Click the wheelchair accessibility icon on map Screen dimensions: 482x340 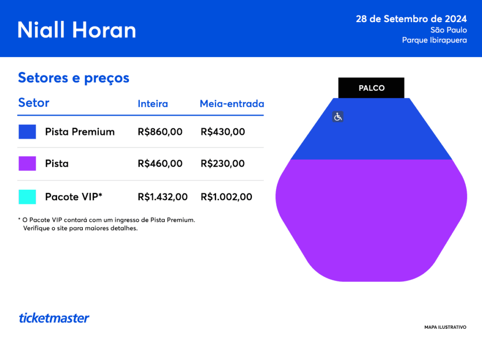pos(337,117)
